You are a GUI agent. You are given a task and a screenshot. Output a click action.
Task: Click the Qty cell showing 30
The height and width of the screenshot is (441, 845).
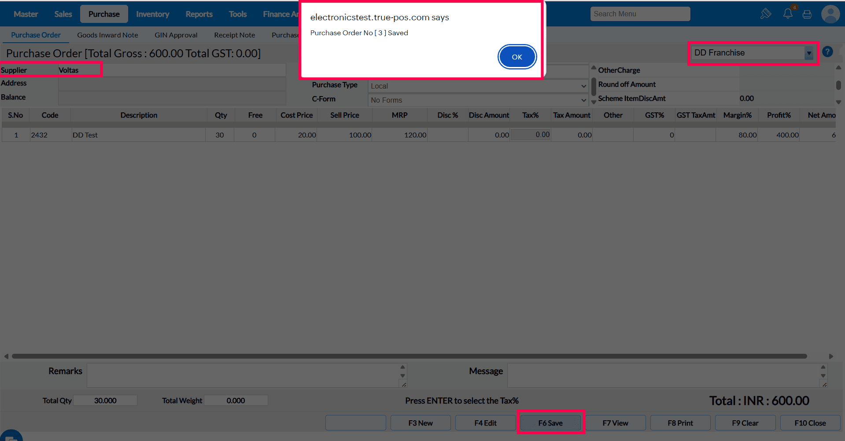coord(220,135)
